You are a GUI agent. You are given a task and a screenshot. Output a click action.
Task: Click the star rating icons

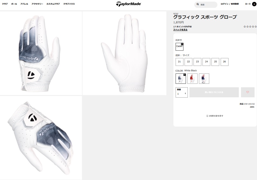coord(250,27)
